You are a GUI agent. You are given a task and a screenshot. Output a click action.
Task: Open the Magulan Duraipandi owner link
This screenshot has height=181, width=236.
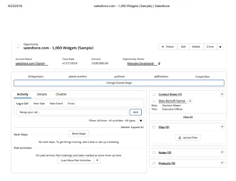pyautogui.click(x=142, y=63)
